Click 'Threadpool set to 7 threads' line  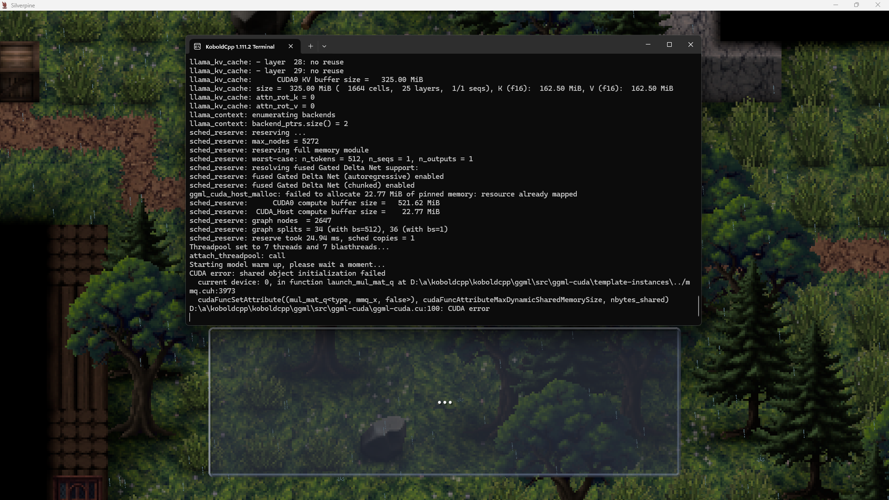coord(290,247)
